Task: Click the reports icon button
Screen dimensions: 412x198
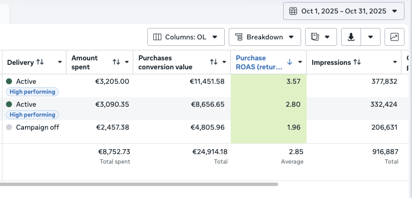Action: click(315, 37)
